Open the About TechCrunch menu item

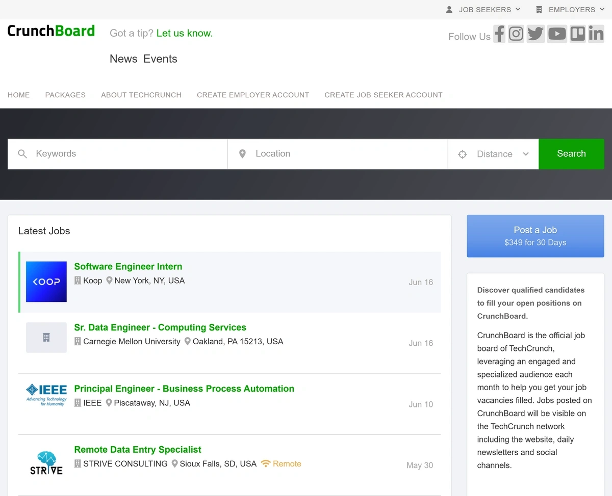coord(141,95)
